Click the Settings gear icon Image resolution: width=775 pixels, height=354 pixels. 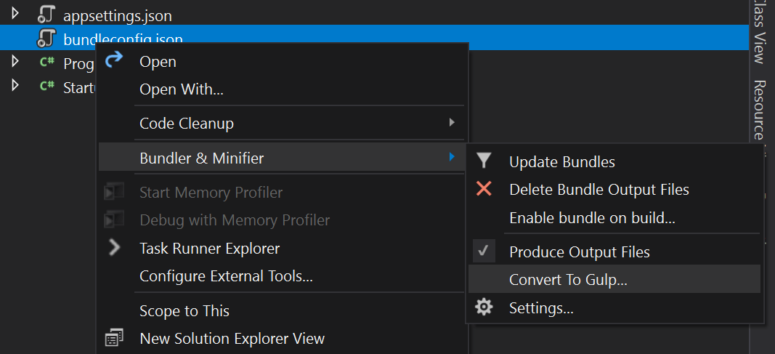(484, 307)
